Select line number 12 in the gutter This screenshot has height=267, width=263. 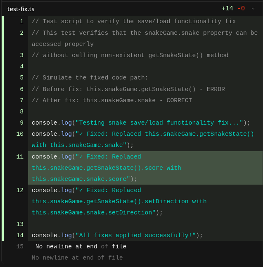click(x=20, y=190)
